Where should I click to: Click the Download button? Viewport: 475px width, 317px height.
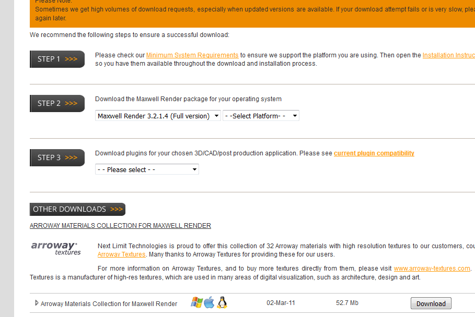click(431, 303)
